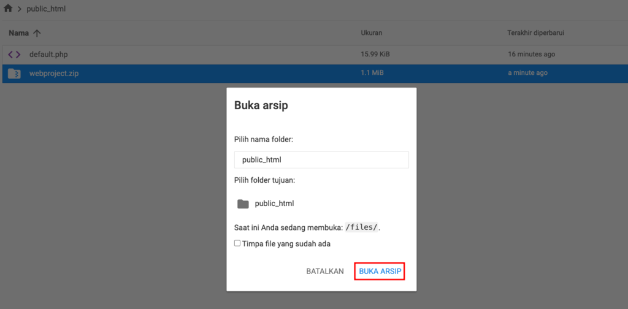Click the 16 minutes ago timestamp

532,55
